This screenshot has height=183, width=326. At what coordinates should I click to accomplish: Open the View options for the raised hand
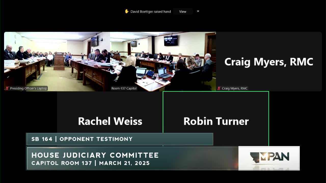[x=183, y=11]
